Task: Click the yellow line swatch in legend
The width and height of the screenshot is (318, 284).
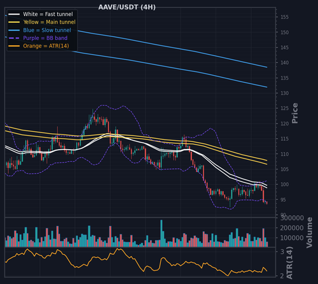Action: (x=14, y=22)
